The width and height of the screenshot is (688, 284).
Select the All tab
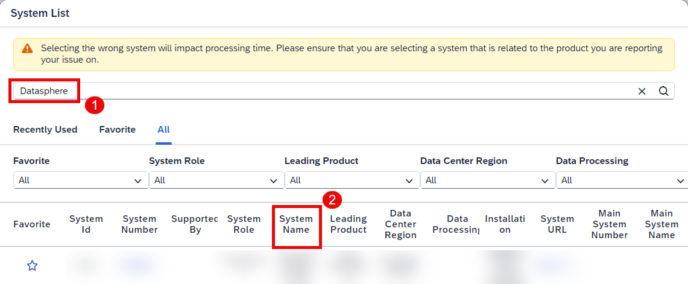click(163, 130)
